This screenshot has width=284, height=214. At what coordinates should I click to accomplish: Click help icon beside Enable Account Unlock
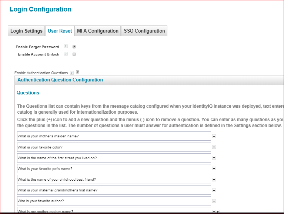coord(66,54)
